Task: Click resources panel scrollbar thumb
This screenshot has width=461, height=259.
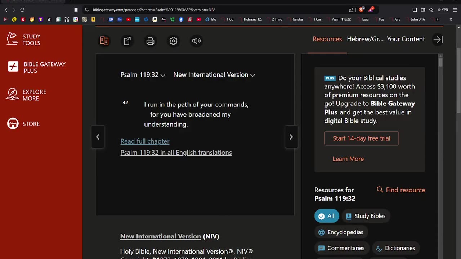Action: 440,62
